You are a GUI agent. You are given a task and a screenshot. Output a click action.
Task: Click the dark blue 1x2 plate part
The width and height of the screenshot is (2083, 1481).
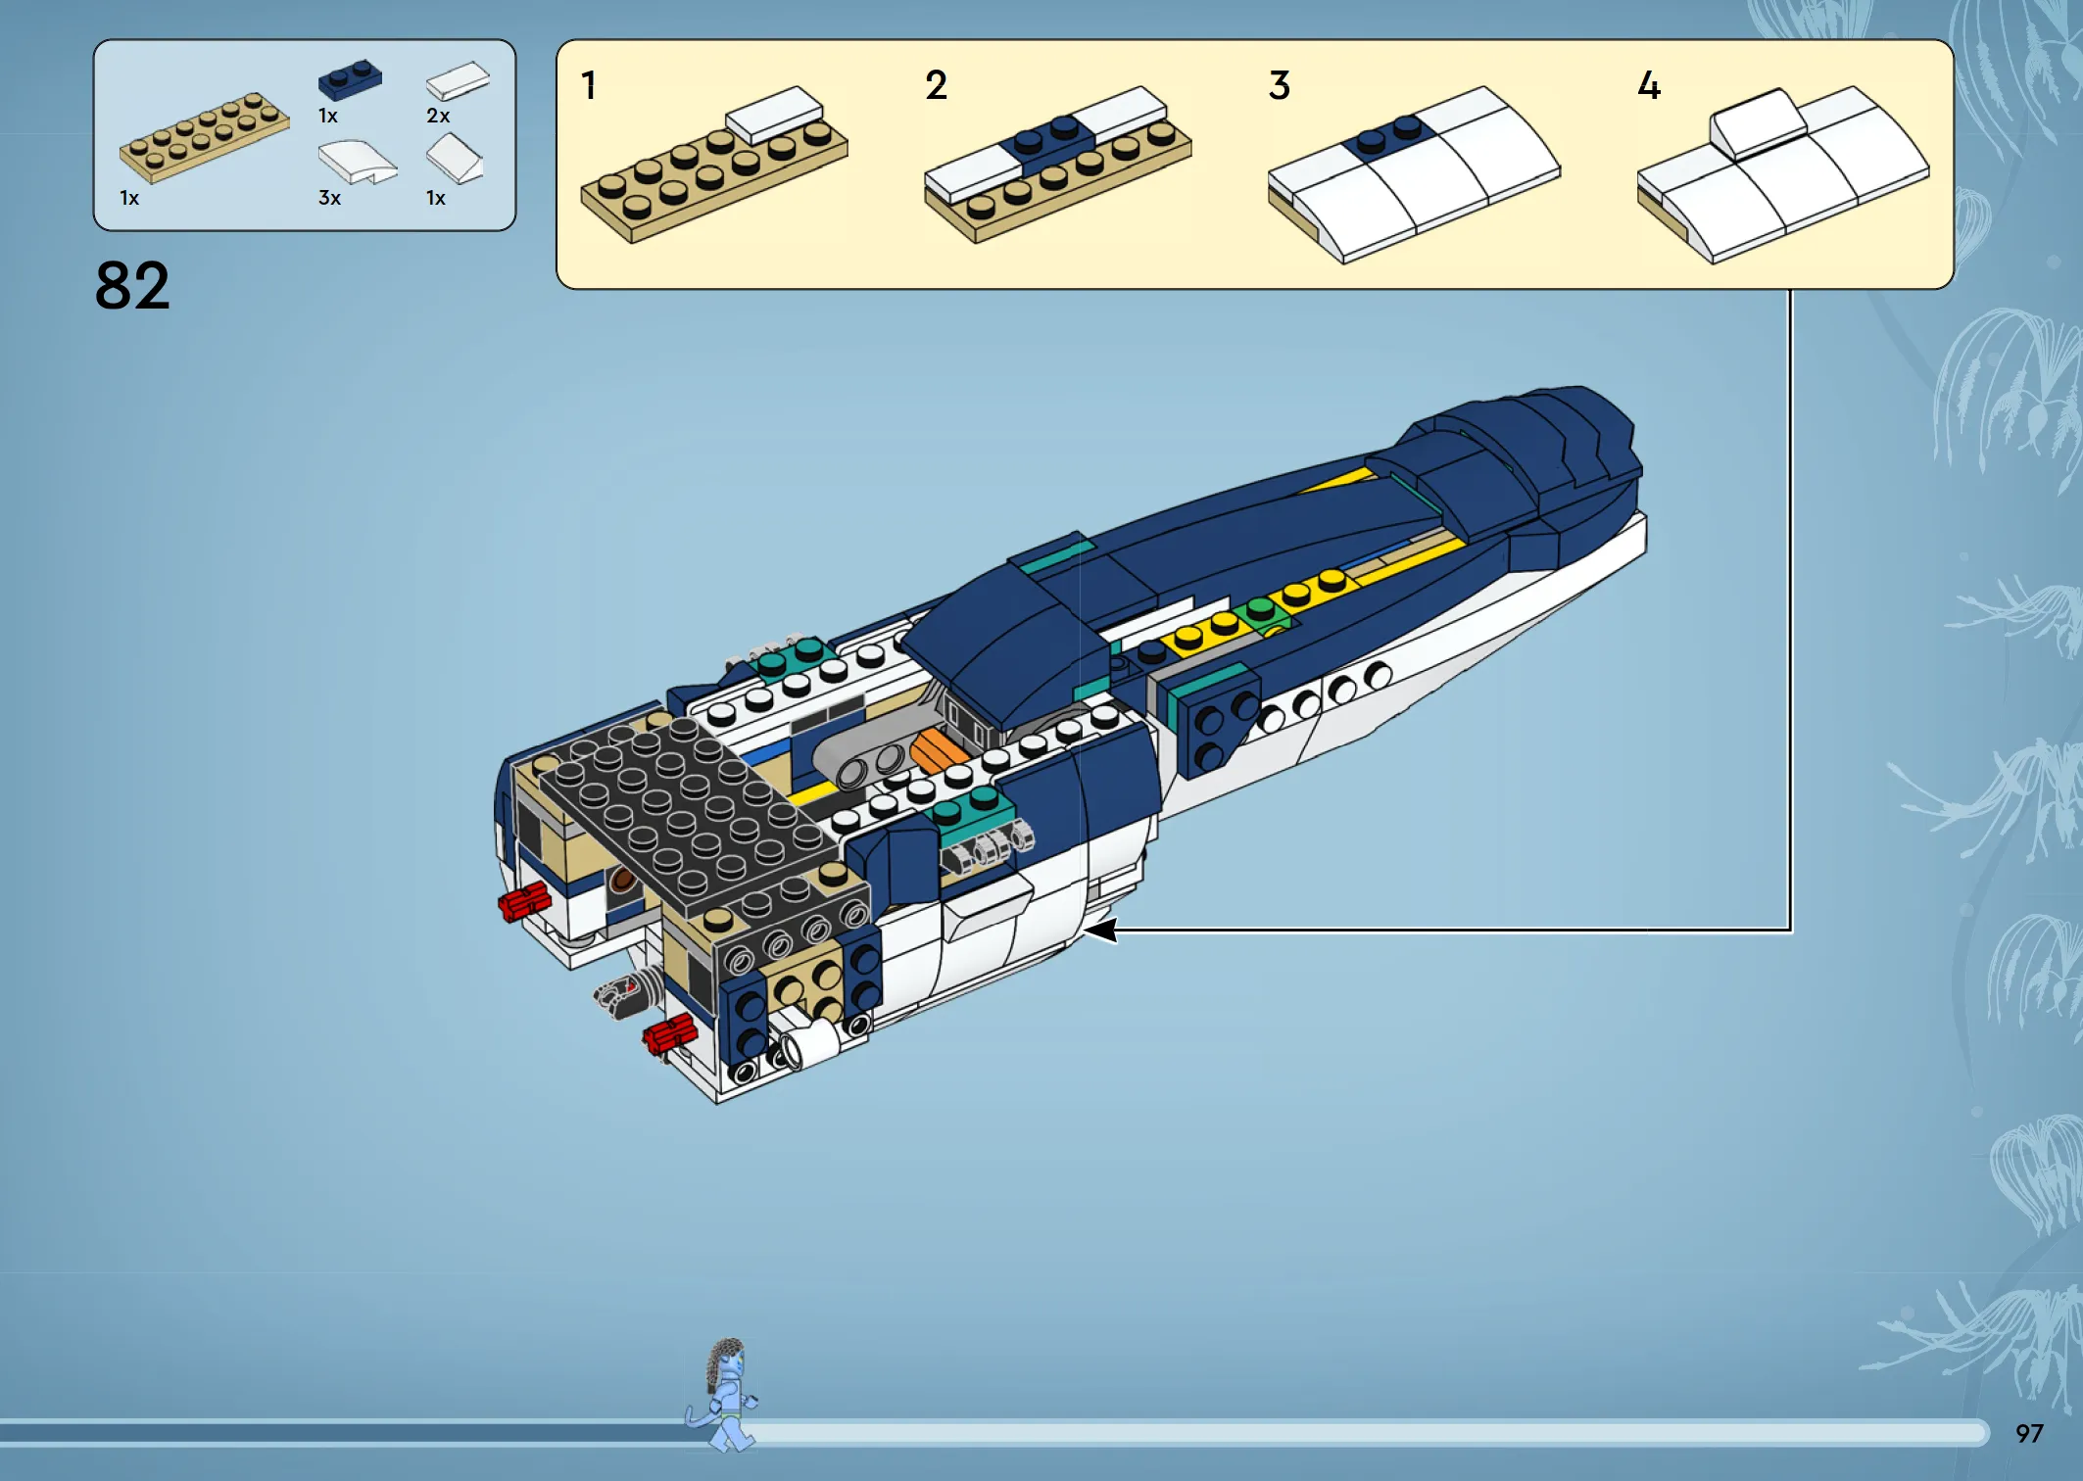350,79
